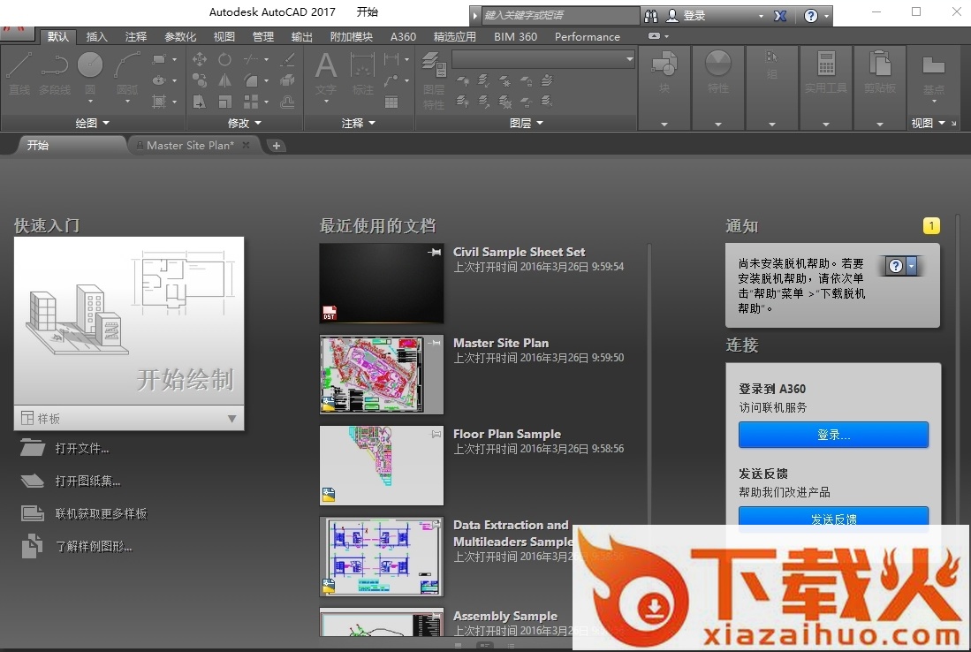The width and height of the screenshot is (971, 652).
Task: Click the Copy tool icon
Action: coord(200,80)
